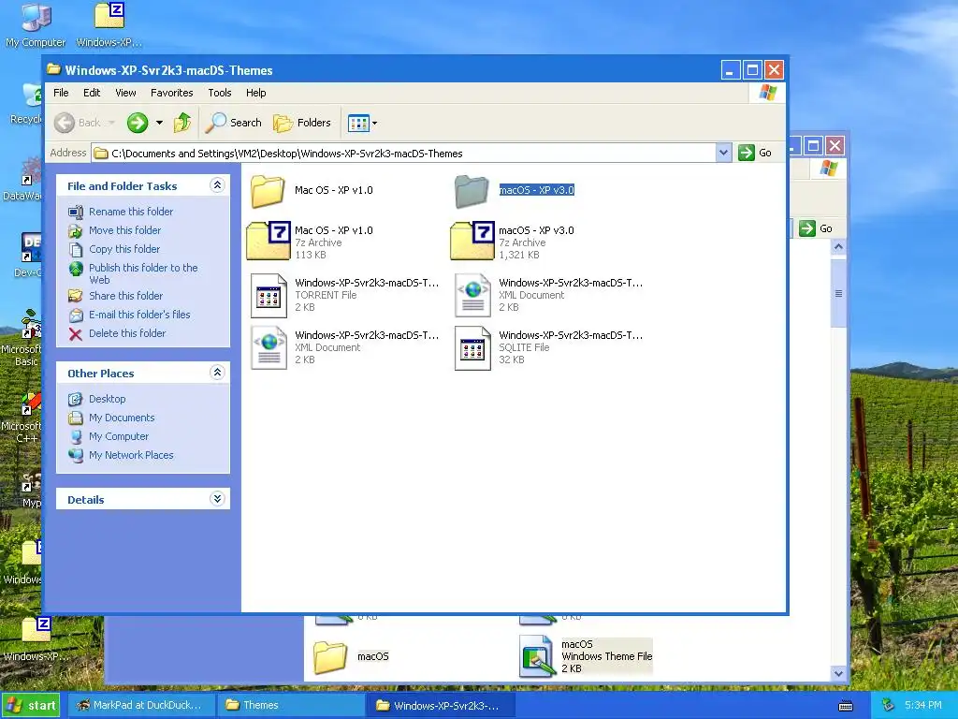Go to My Network Places

click(x=131, y=456)
